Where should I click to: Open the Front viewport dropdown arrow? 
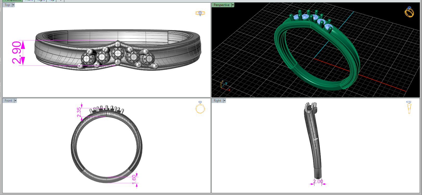(15, 101)
